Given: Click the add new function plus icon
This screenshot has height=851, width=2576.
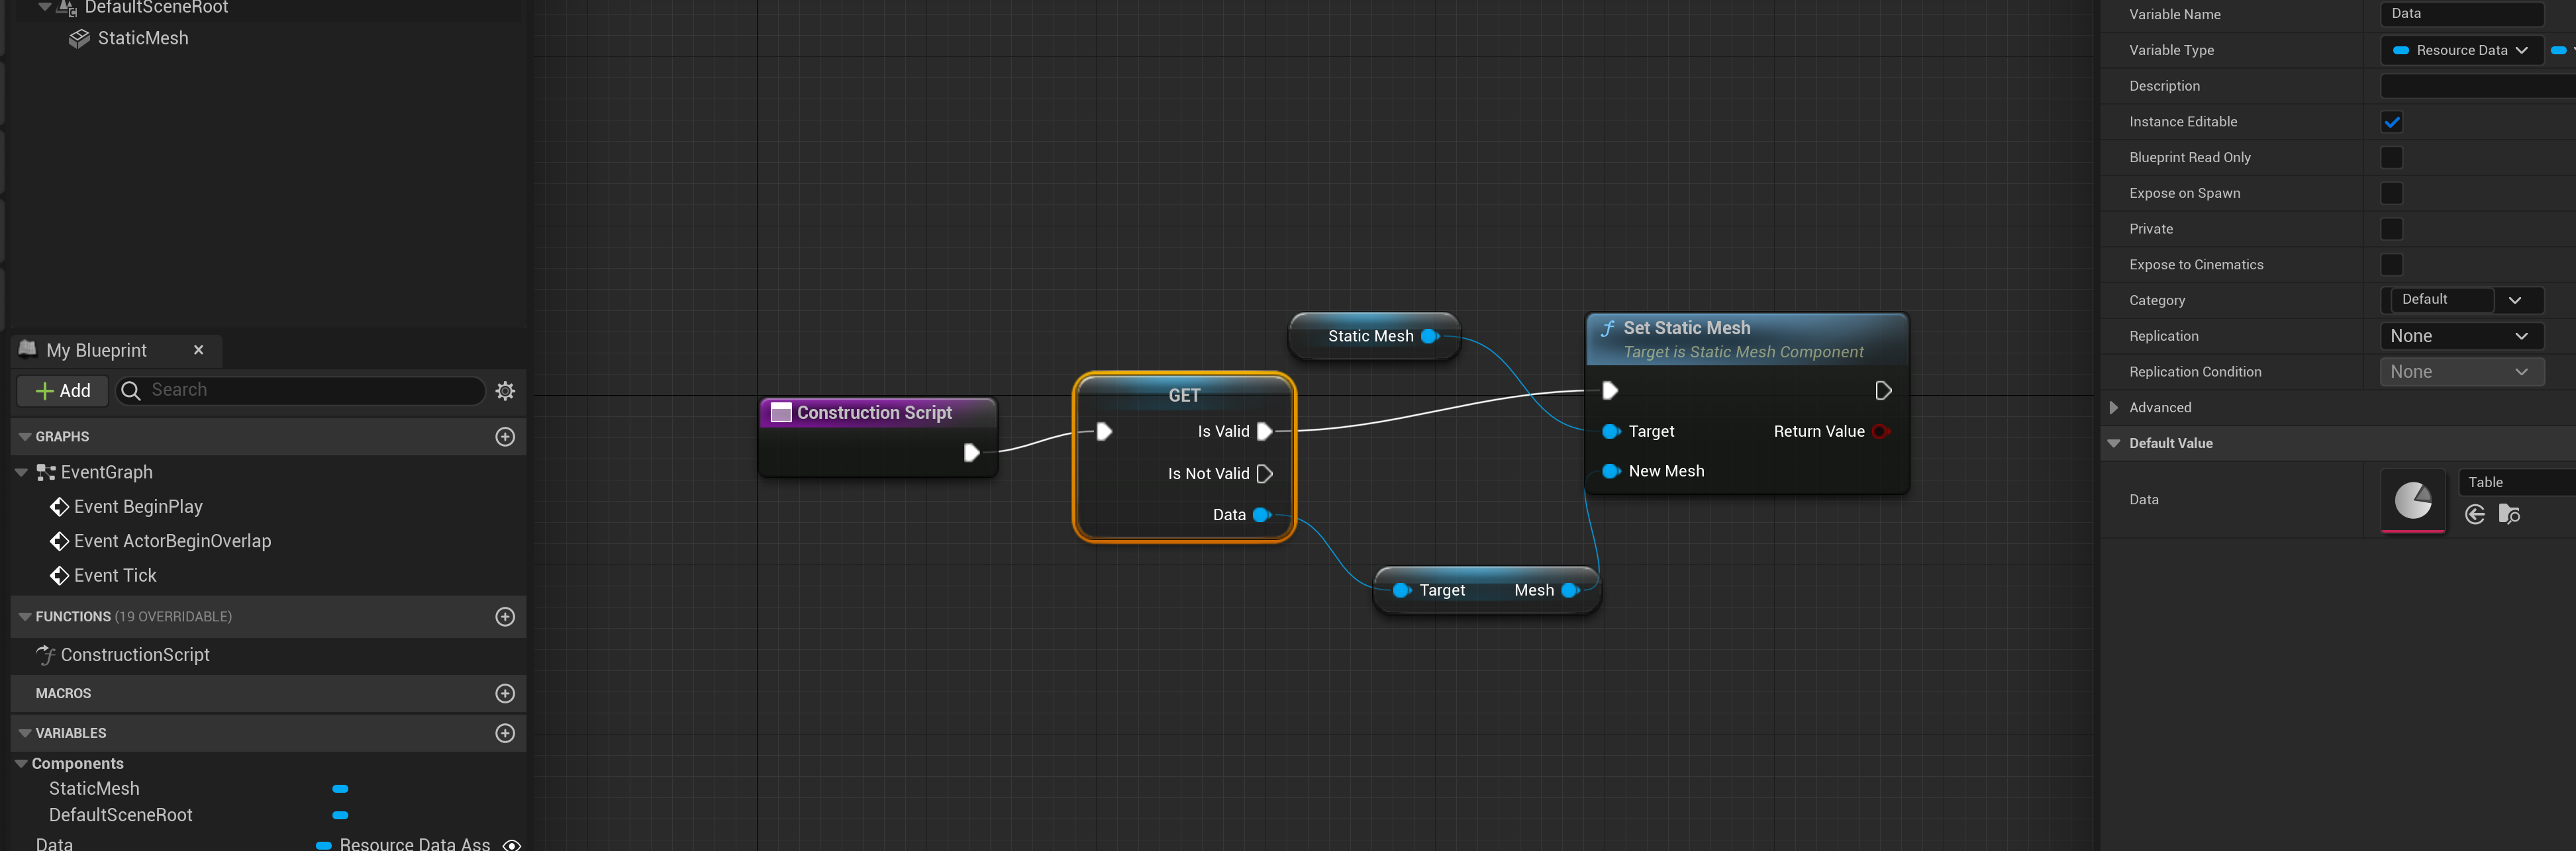Looking at the screenshot, I should (x=505, y=616).
